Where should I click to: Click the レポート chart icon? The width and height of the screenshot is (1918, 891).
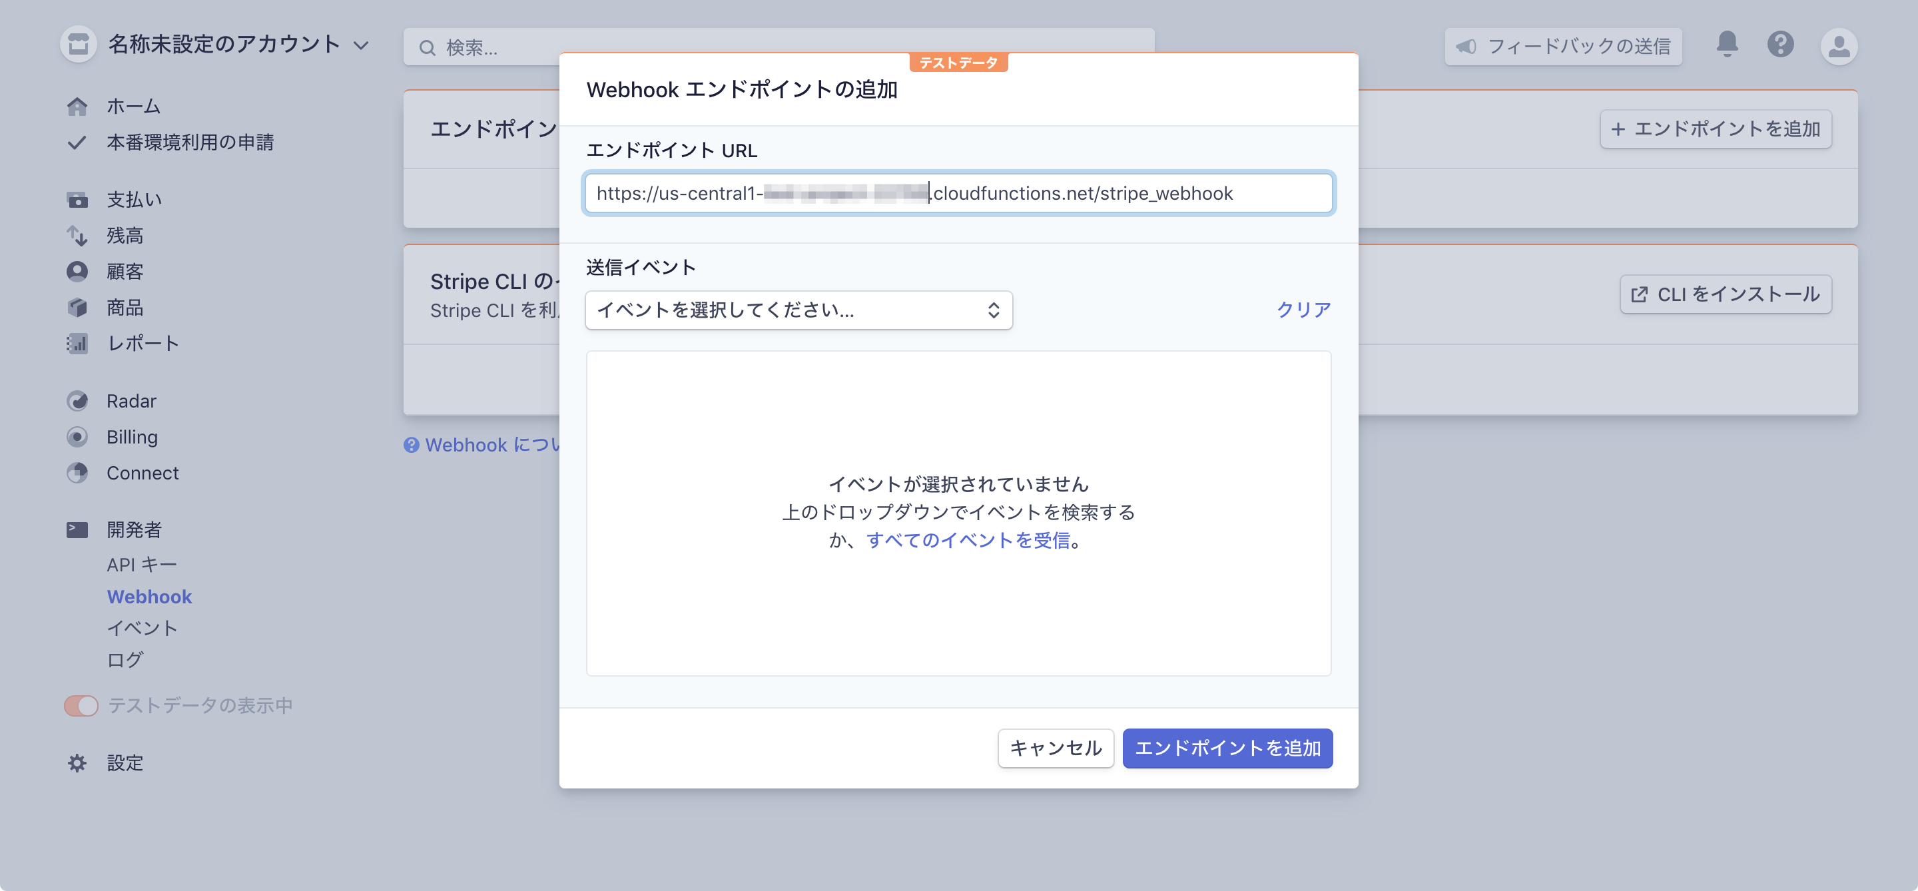77,343
